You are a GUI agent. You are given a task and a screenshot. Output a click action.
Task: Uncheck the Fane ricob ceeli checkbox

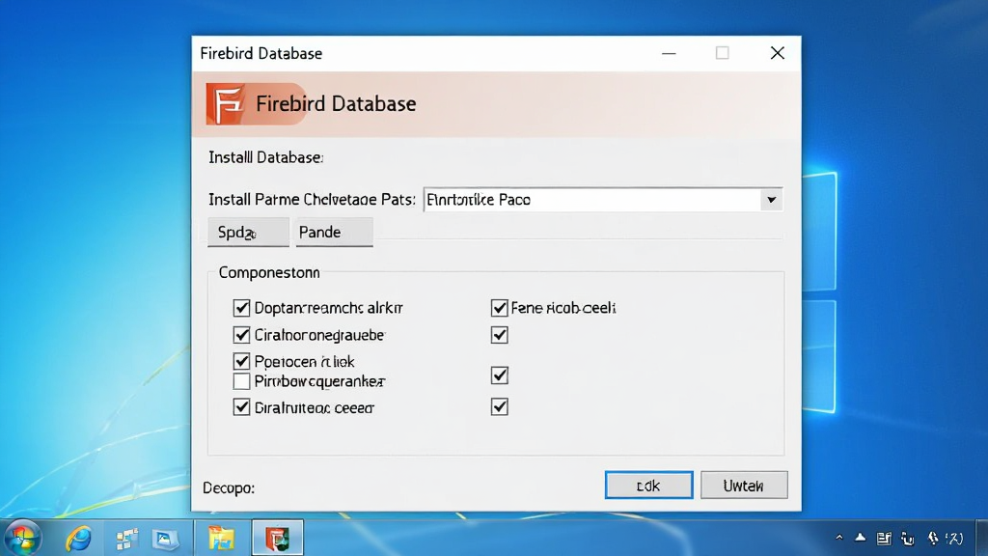tap(499, 308)
